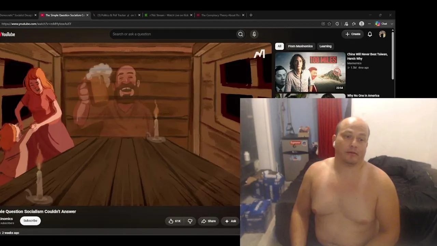437x246 pixels.
Task: Click the YouTube logo to go home
Action: [8, 34]
